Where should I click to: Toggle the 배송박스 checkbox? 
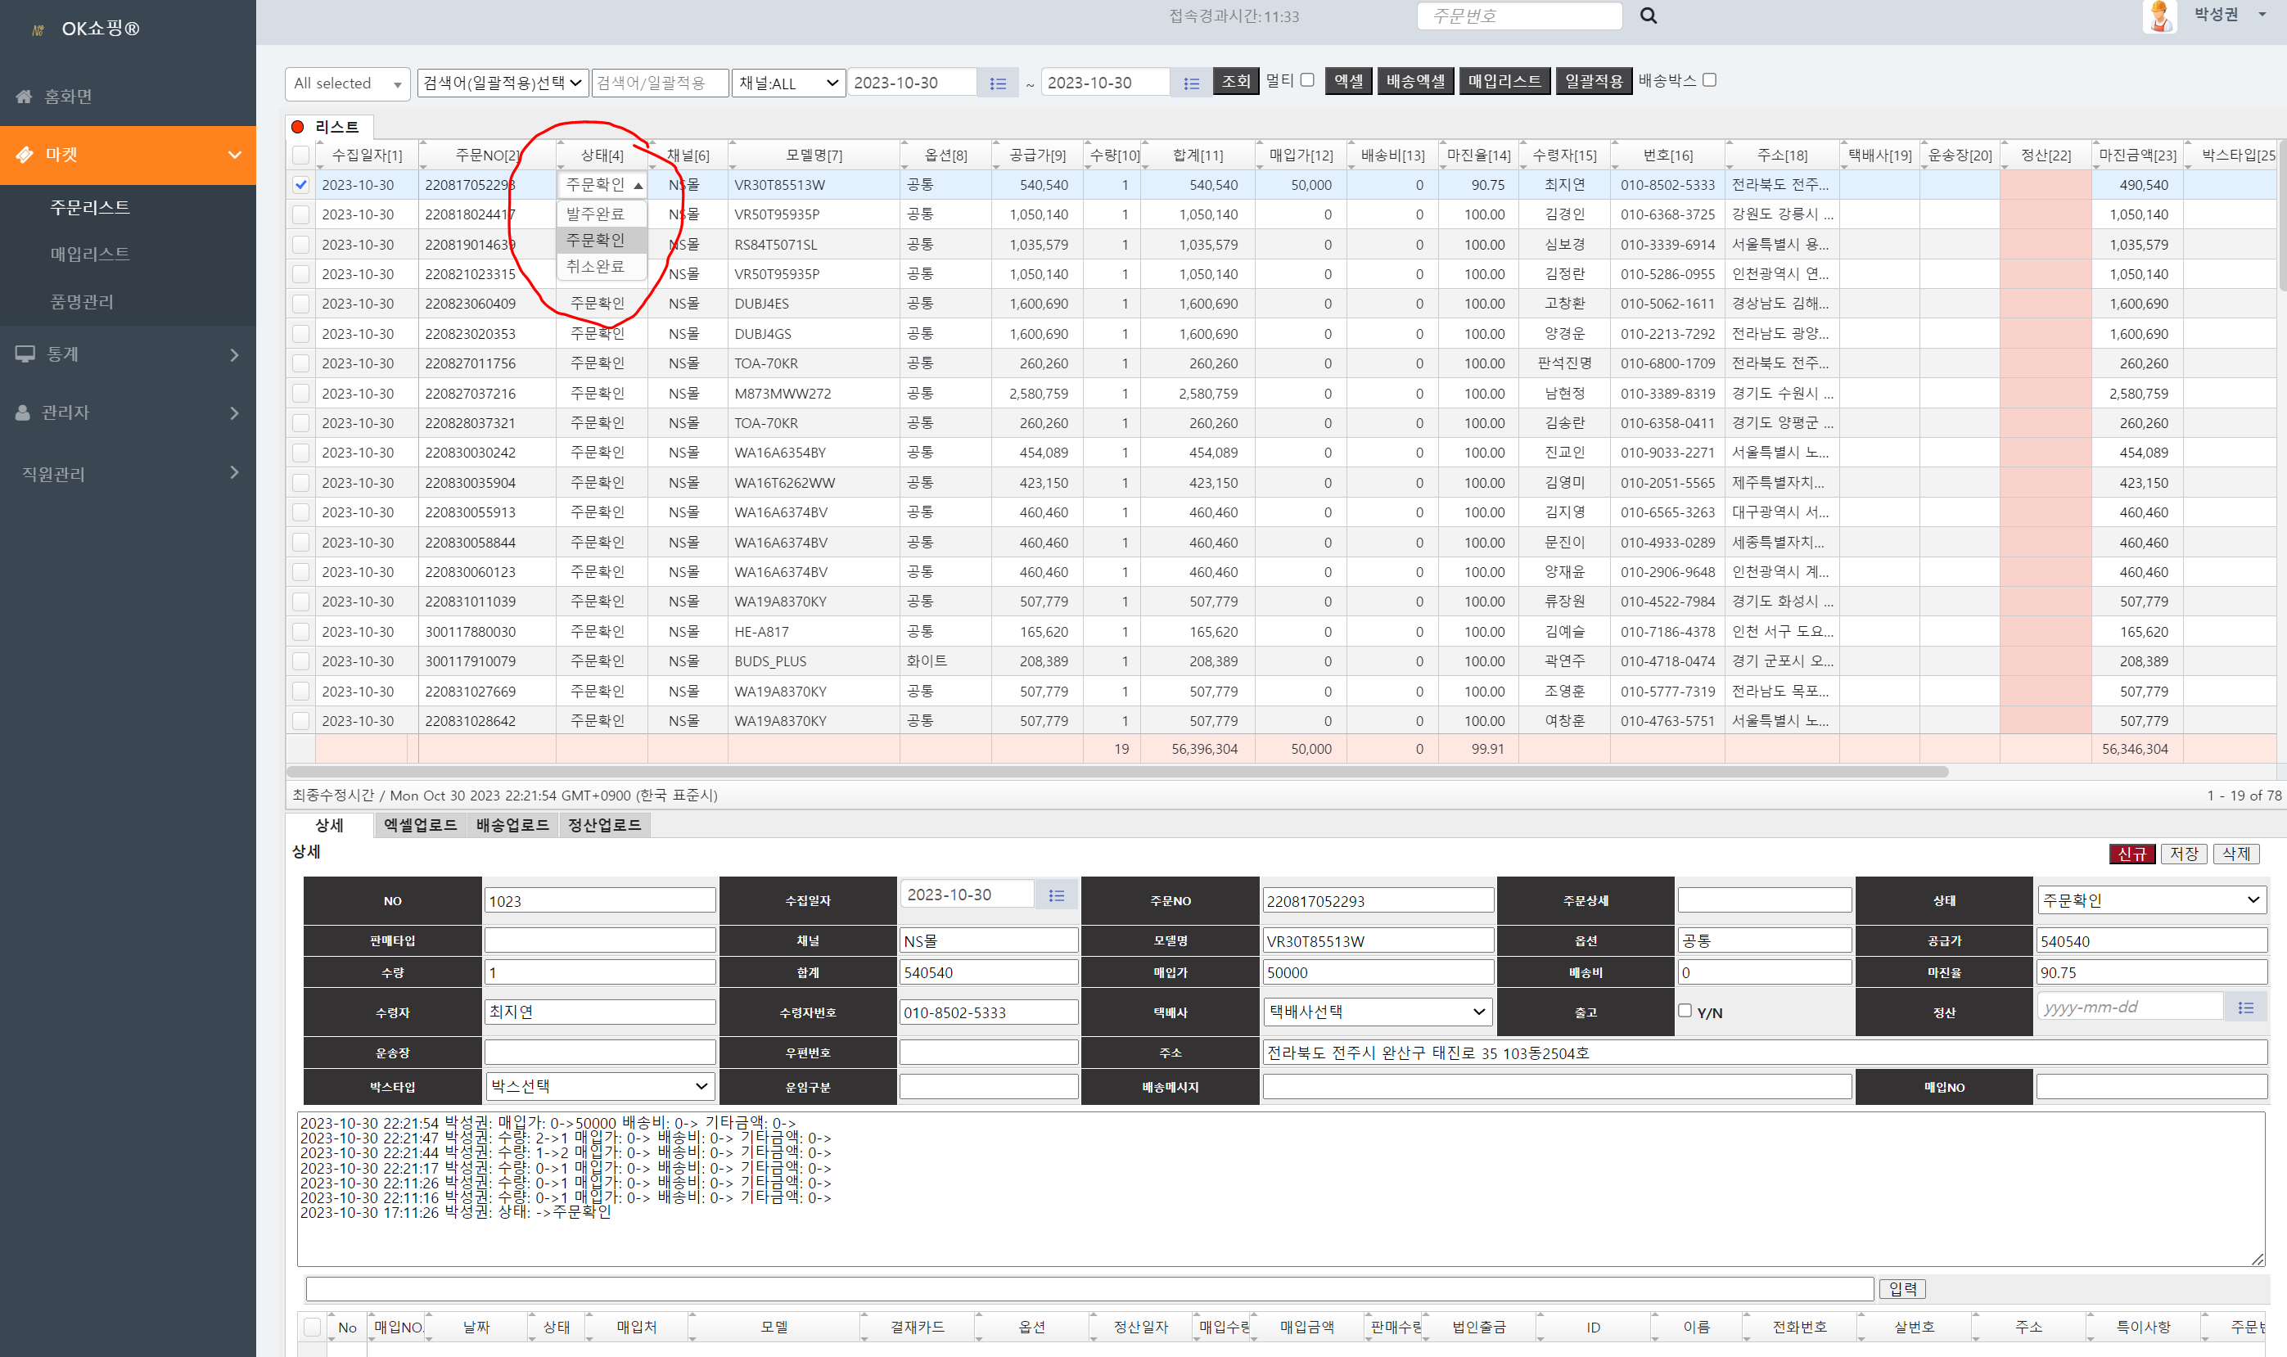click(x=1709, y=80)
